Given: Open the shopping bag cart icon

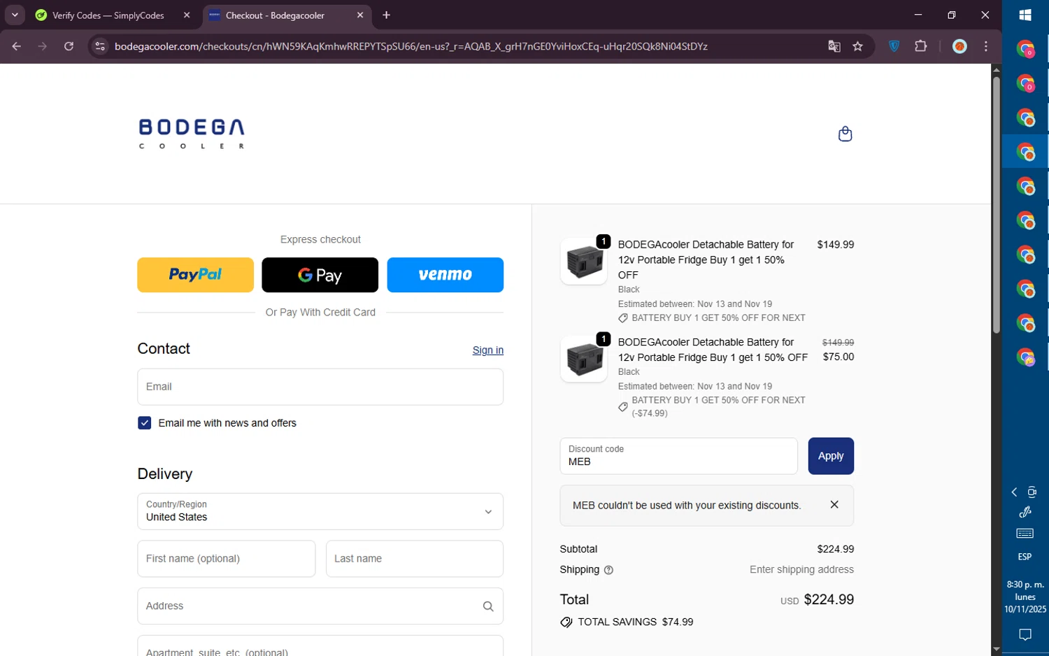Looking at the screenshot, I should (845, 134).
